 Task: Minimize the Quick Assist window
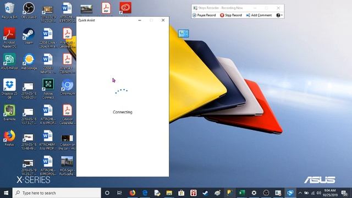point(140,20)
